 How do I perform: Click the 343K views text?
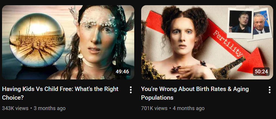pos(15,108)
